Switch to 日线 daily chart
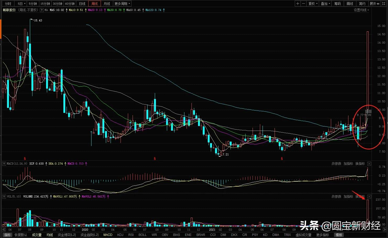Screen dimensions: 388x238 82,4
